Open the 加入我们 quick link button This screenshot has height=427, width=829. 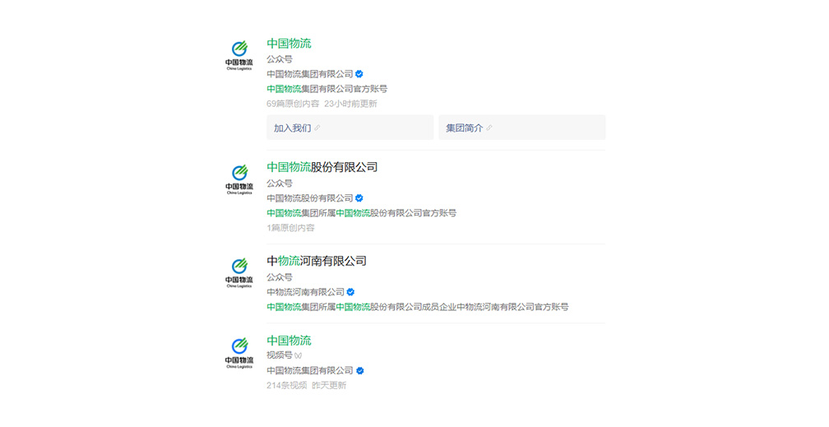[350, 128]
